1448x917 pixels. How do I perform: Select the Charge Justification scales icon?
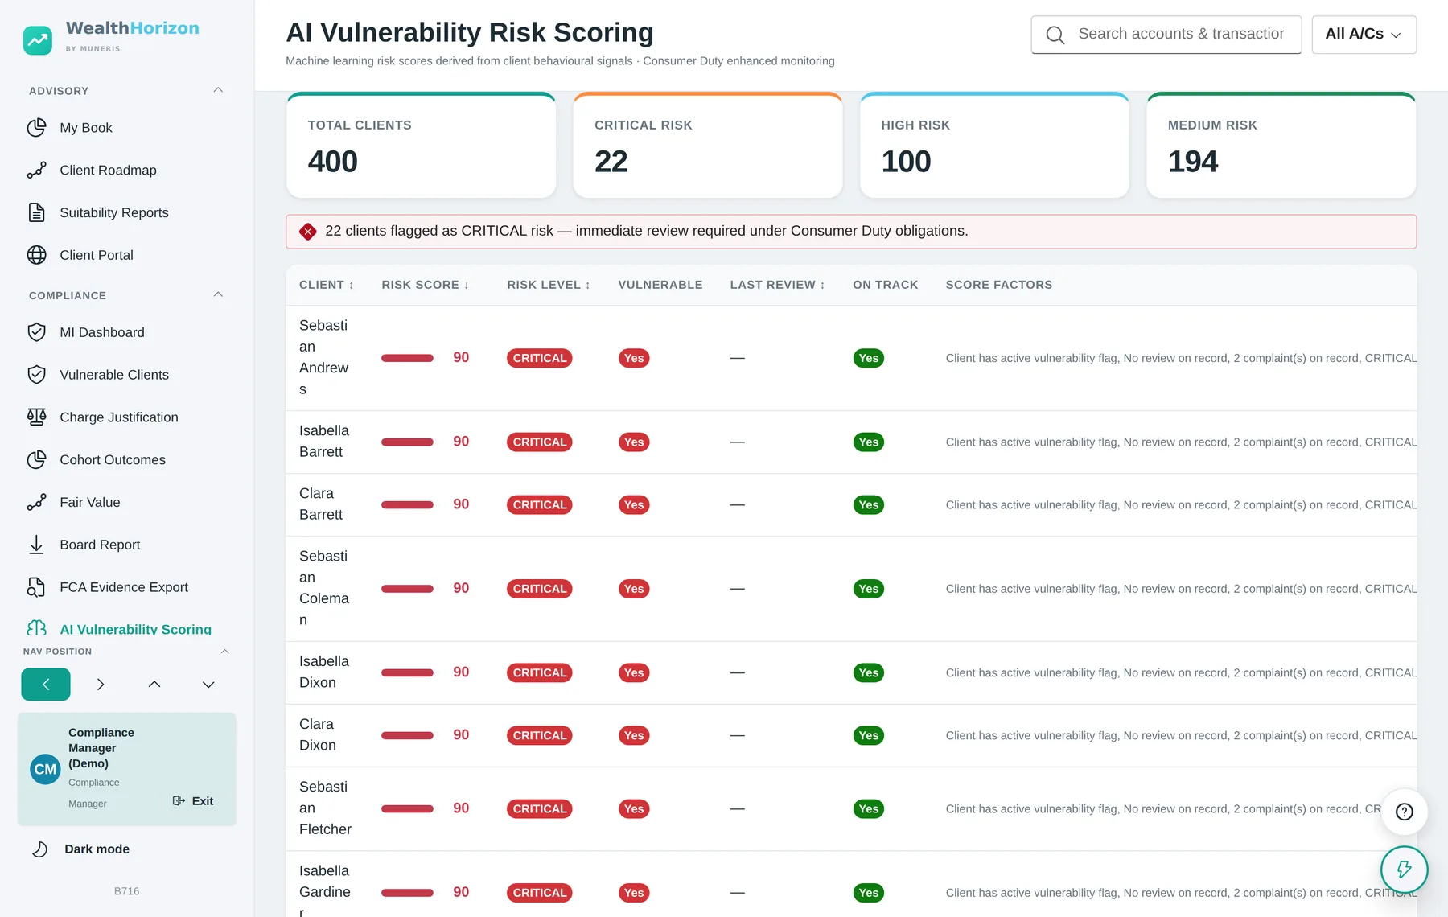click(x=37, y=417)
